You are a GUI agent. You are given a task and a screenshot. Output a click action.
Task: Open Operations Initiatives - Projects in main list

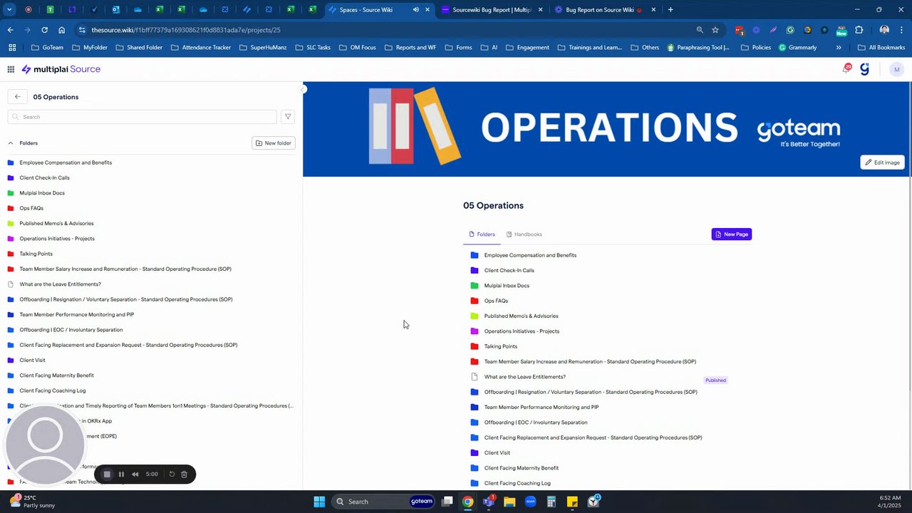[x=522, y=331]
